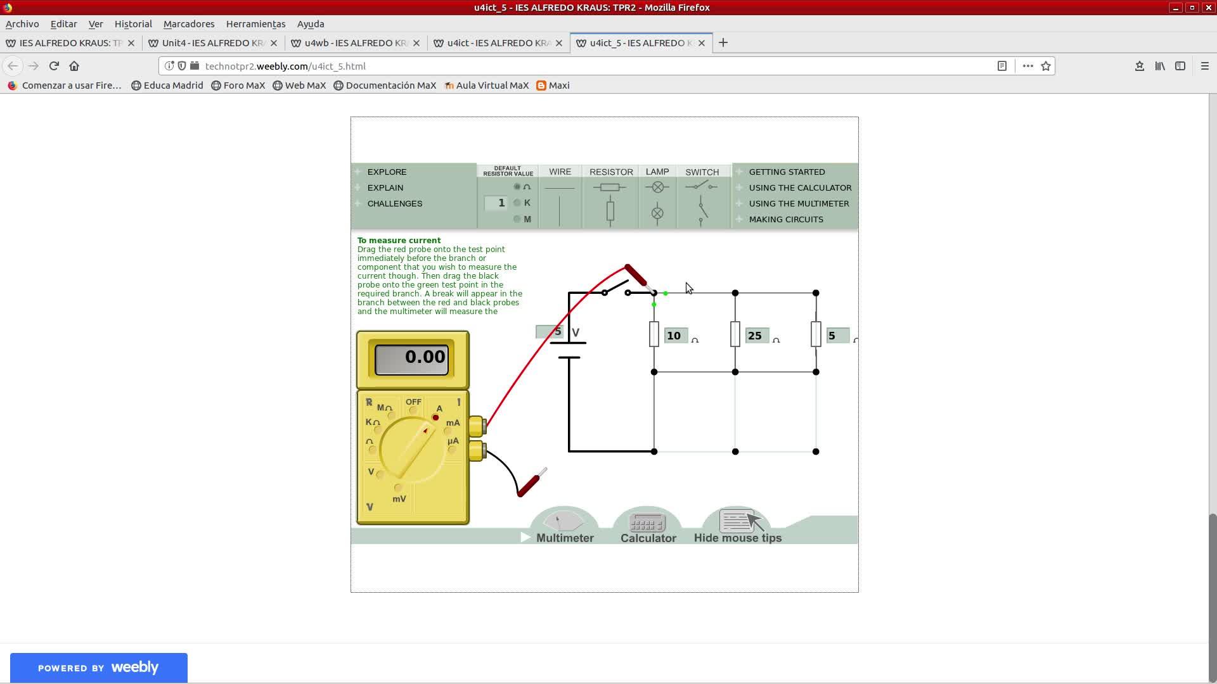Select the vertical switch symbol
The height and width of the screenshot is (684, 1217).
(702, 212)
